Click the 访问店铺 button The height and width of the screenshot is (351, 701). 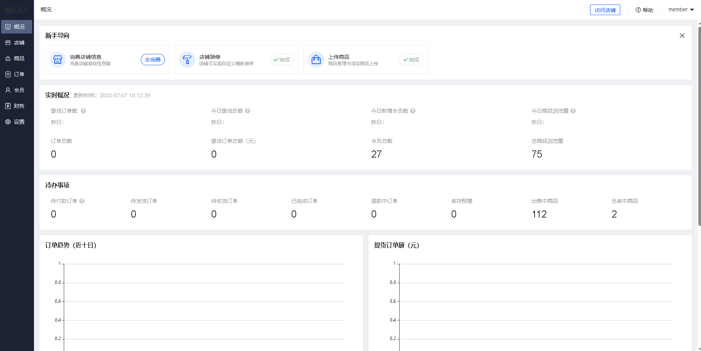(605, 10)
